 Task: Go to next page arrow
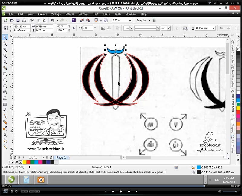(43, 157)
